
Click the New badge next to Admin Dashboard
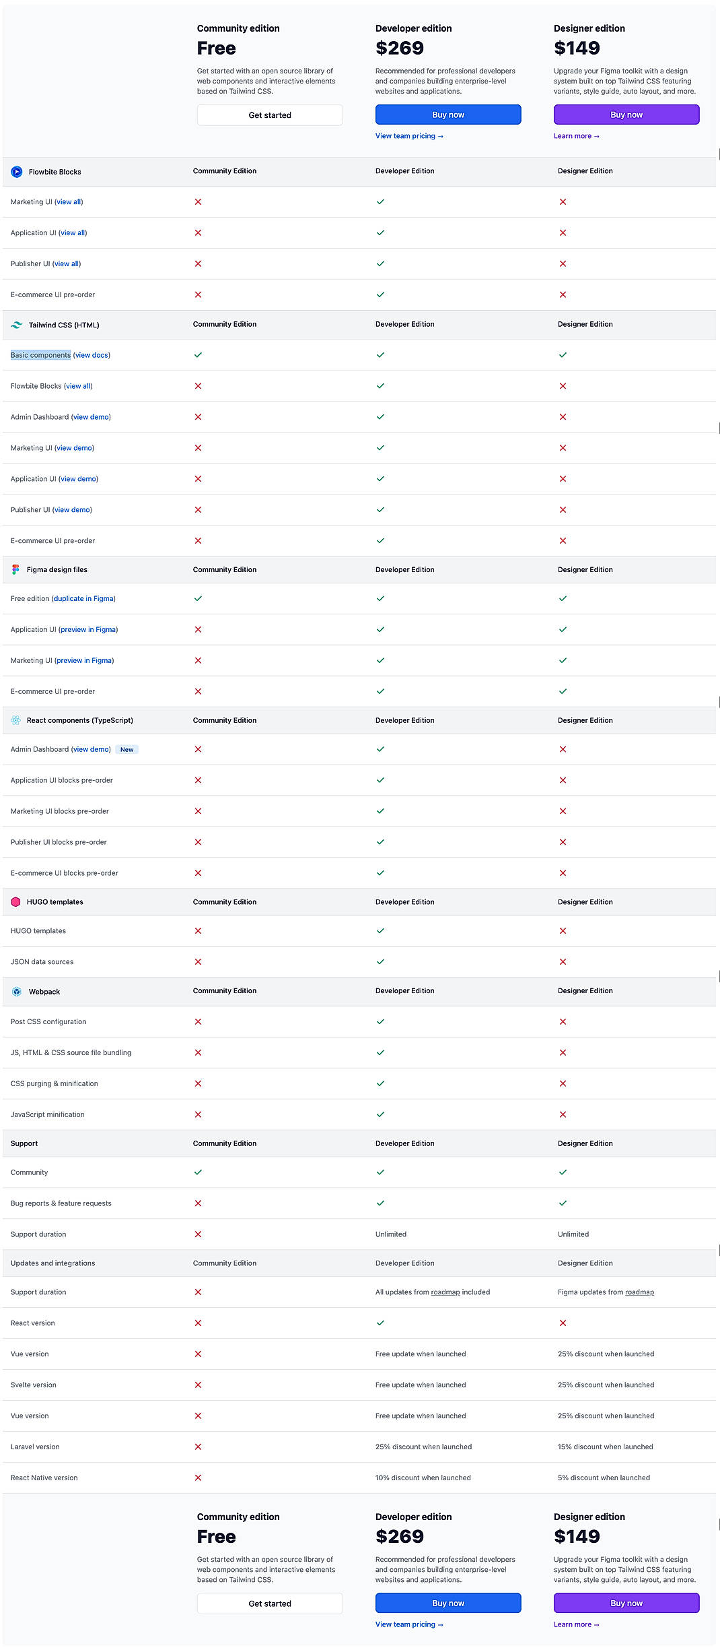click(x=127, y=749)
